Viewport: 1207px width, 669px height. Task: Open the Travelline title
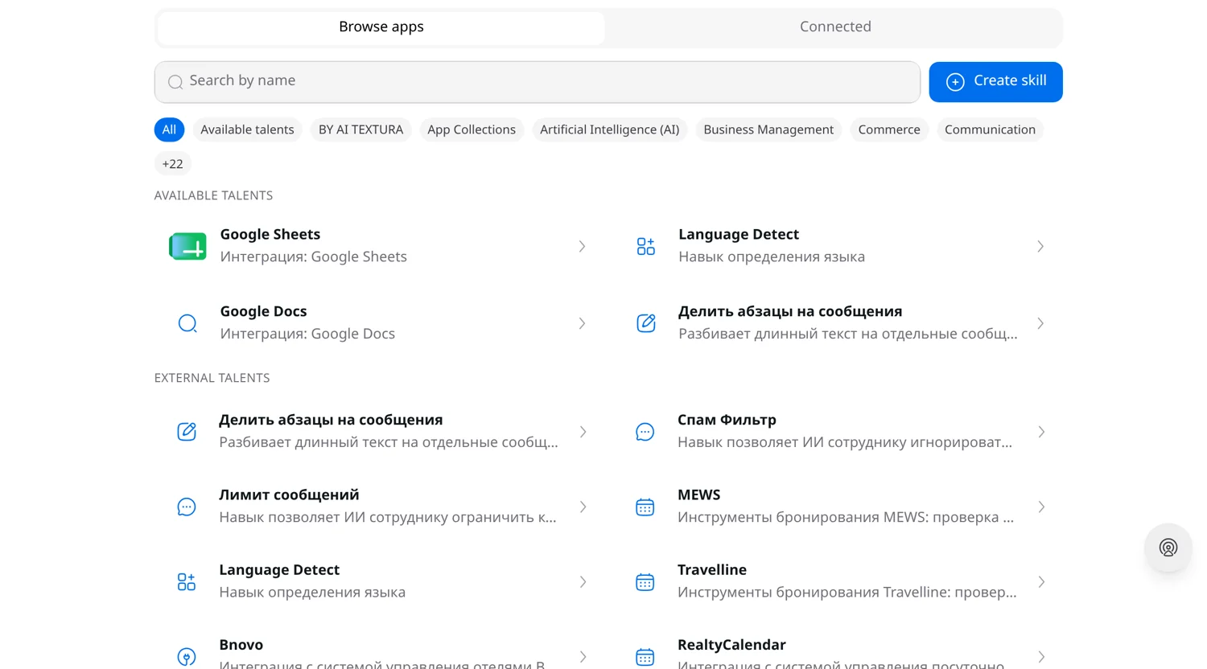click(712, 569)
